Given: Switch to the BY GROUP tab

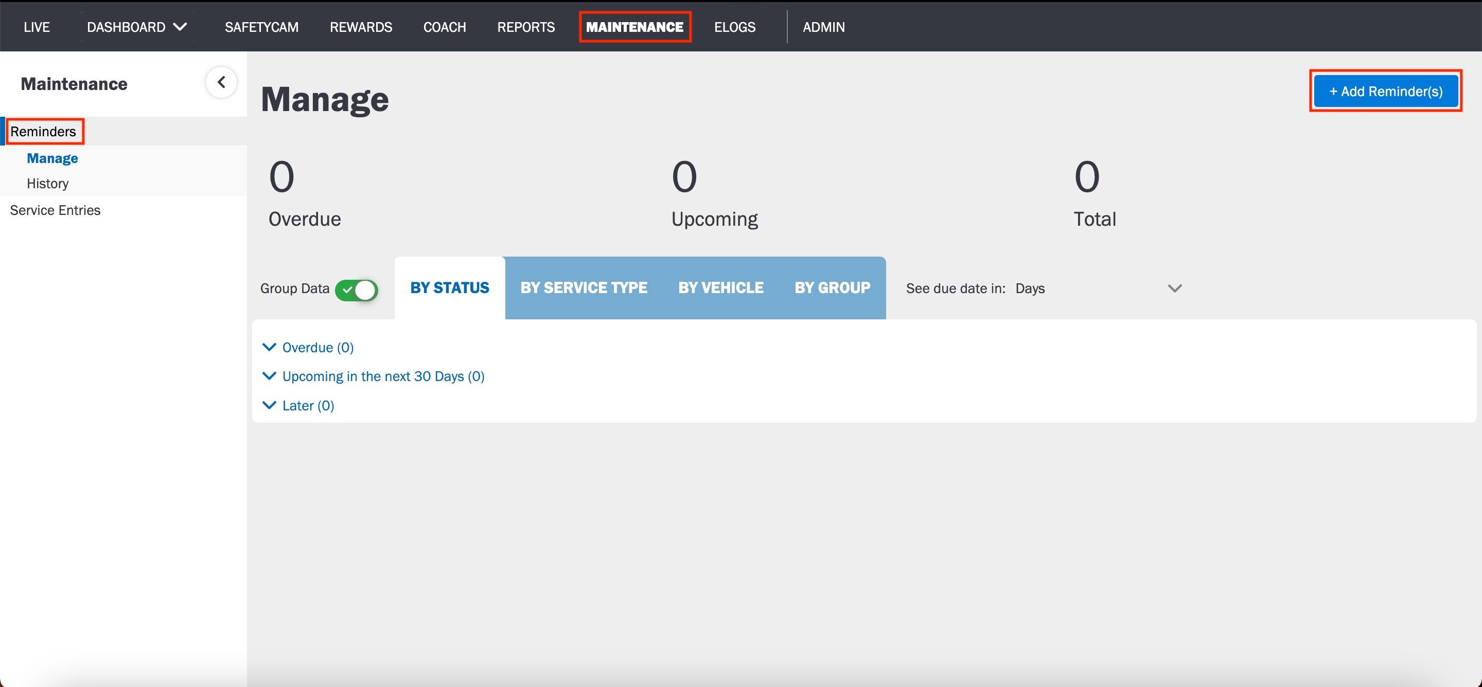Looking at the screenshot, I should tap(832, 287).
